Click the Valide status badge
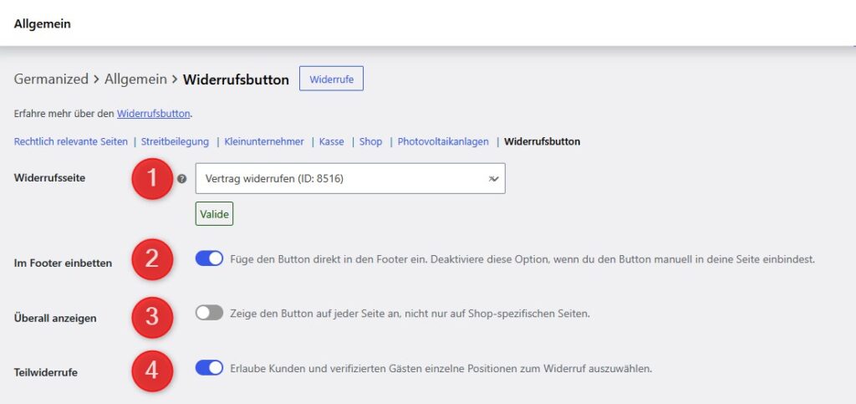Viewport: 856px width, 404px height. (x=214, y=214)
